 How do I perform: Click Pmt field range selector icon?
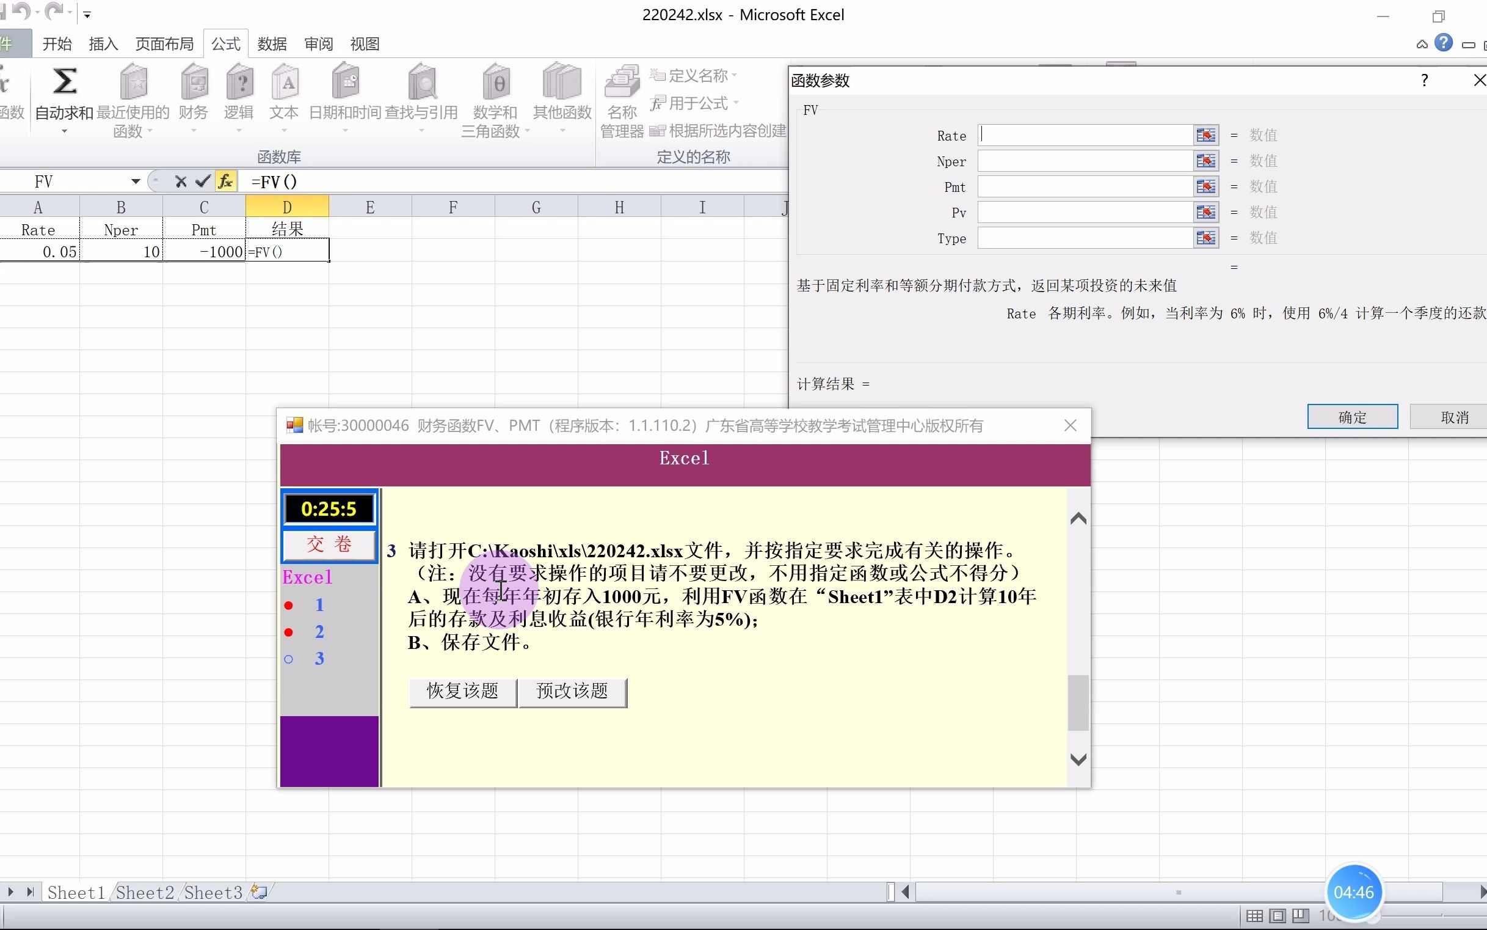point(1206,186)
